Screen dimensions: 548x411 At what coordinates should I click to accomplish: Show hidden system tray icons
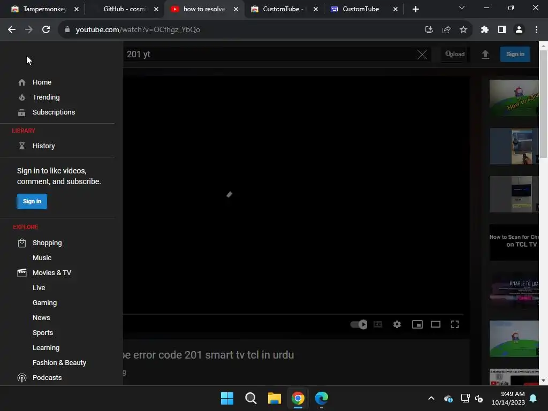click(x=431, y=398)
